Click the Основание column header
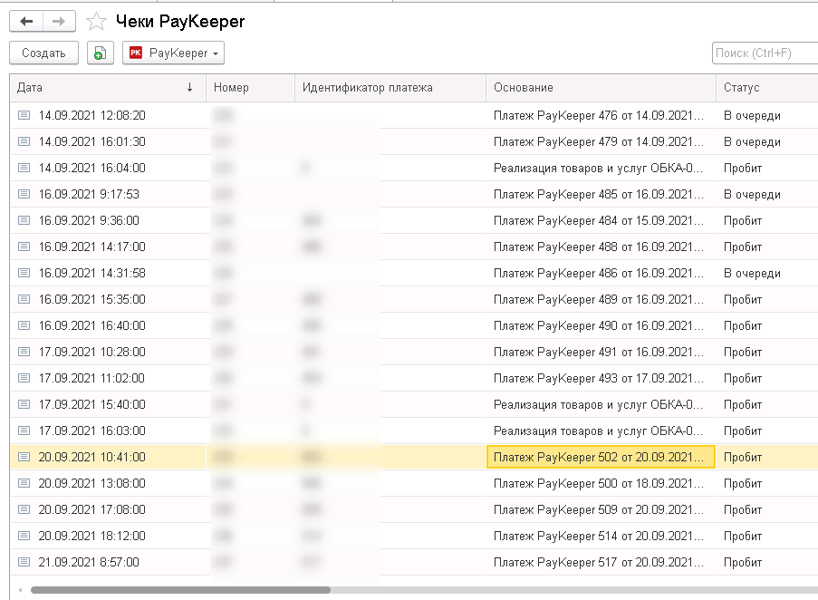The width and height of the screenshot is (818, 600). coord(523,87)
